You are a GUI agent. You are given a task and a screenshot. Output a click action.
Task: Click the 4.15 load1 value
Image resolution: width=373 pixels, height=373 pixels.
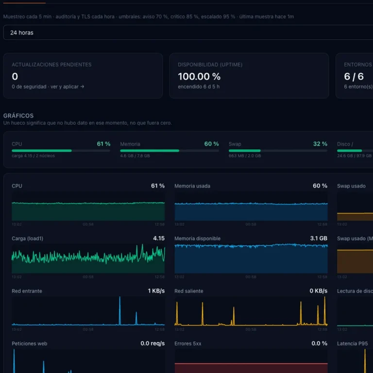159,238
